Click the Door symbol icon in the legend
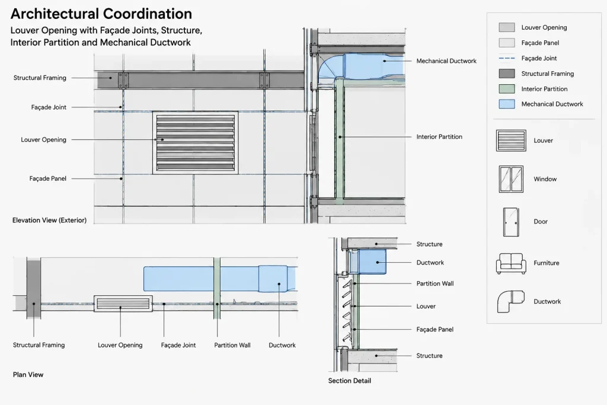This screenshot has width=607, height=405. (x=511, y=222)
